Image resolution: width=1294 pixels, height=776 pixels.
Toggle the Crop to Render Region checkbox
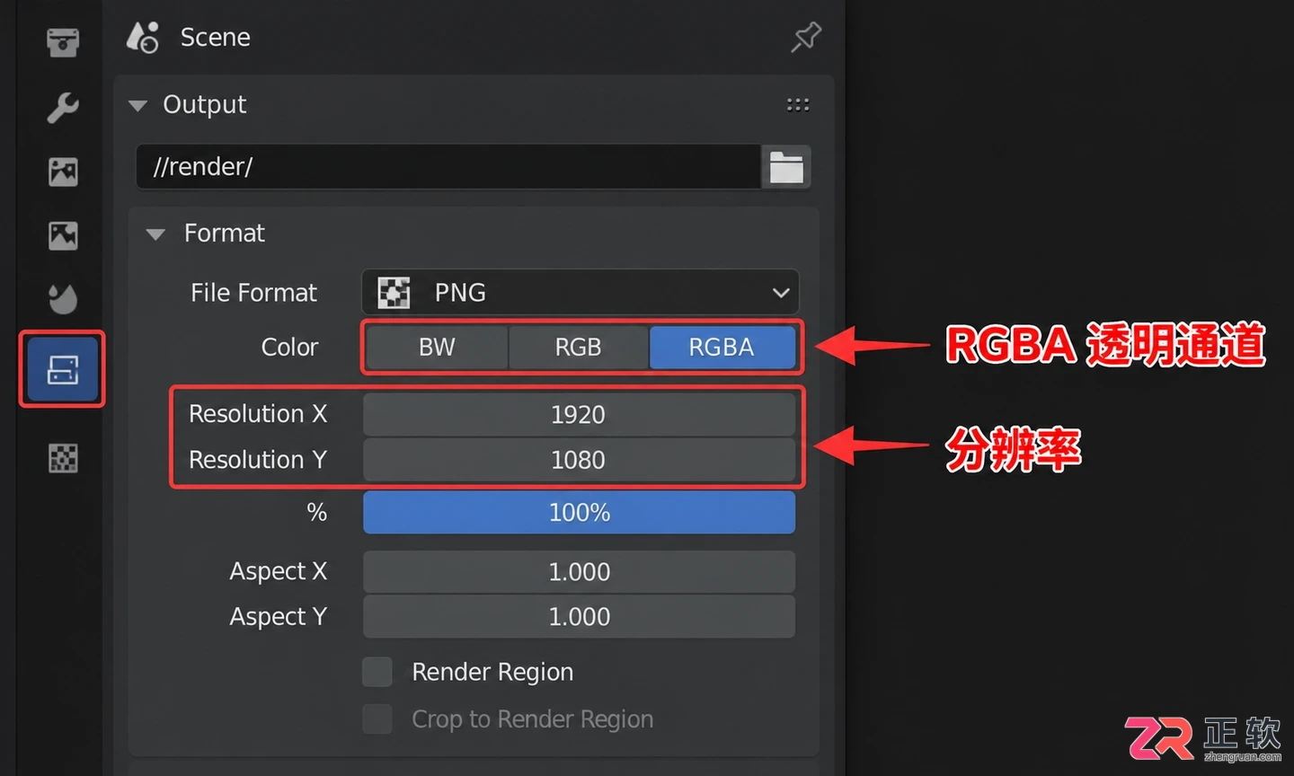coord(377,719)
